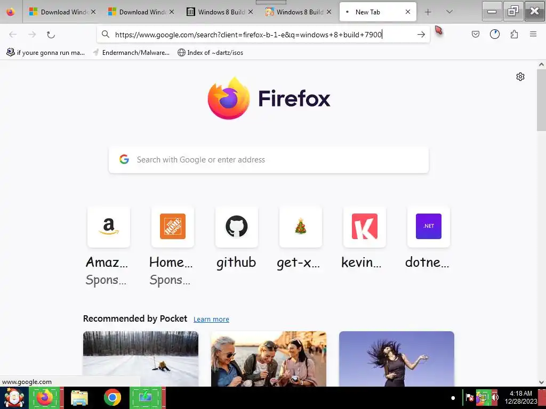Open the Action Center flag icon
Screen dimensions: 546x409
469,397
